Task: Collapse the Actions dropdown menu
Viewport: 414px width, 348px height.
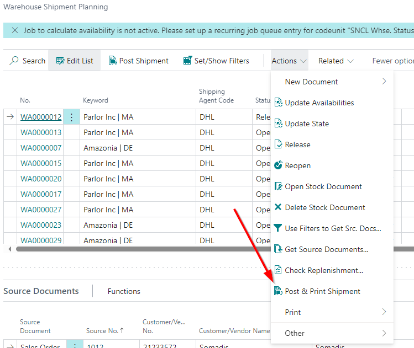Action: coord(289,61)
